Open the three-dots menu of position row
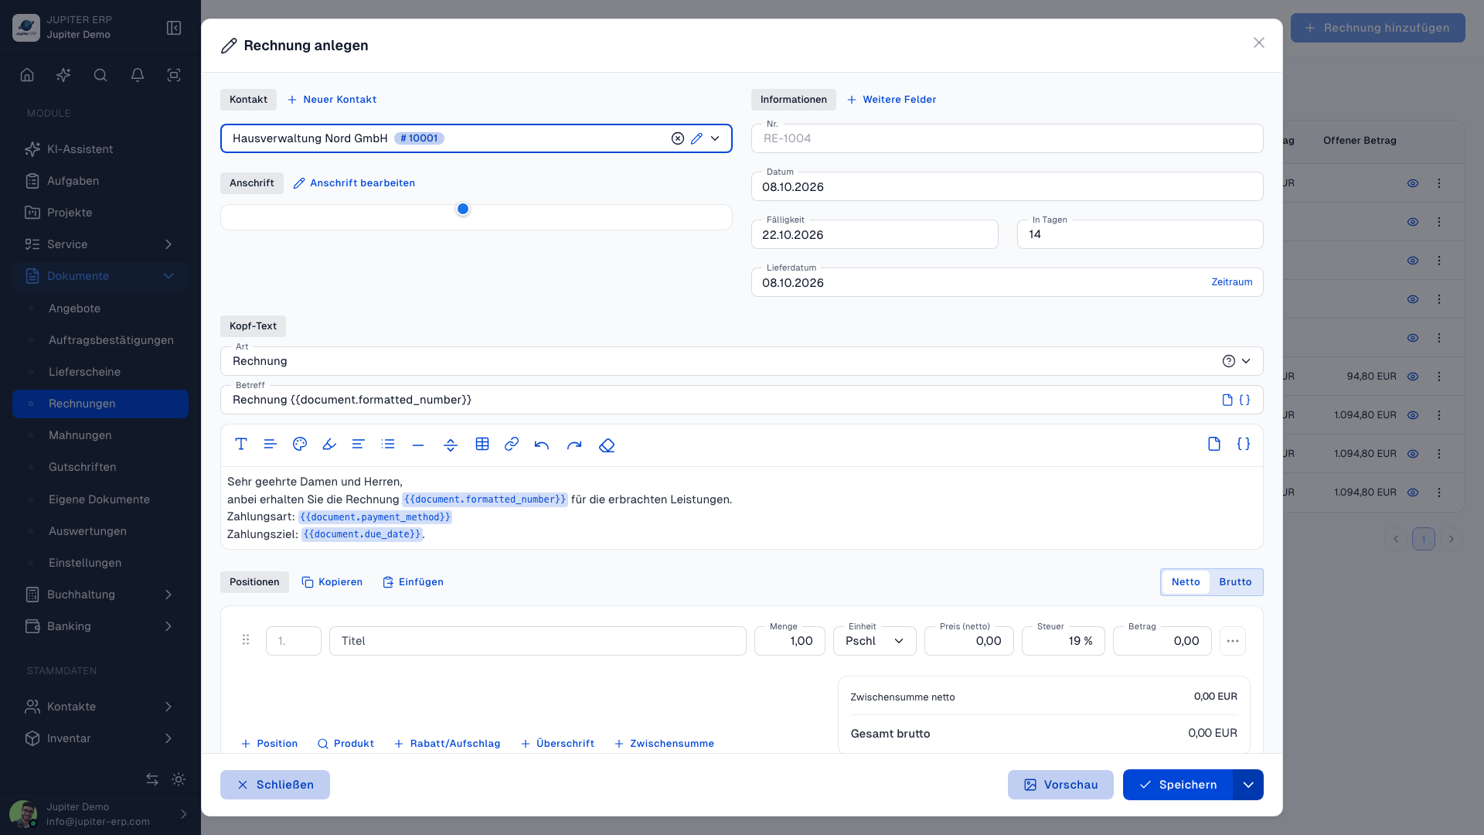The image size is (1484, 835). (1233, 641)
